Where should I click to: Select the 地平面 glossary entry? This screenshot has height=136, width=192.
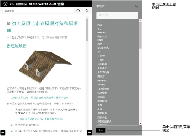(101, 84)
